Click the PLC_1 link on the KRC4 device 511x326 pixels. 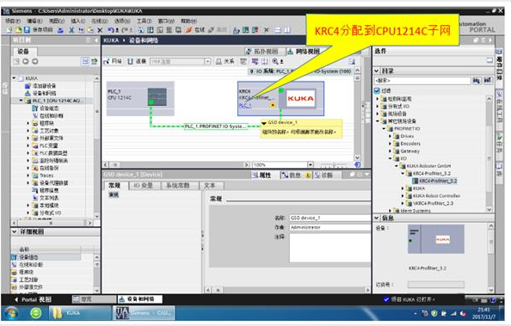[245, 105]
